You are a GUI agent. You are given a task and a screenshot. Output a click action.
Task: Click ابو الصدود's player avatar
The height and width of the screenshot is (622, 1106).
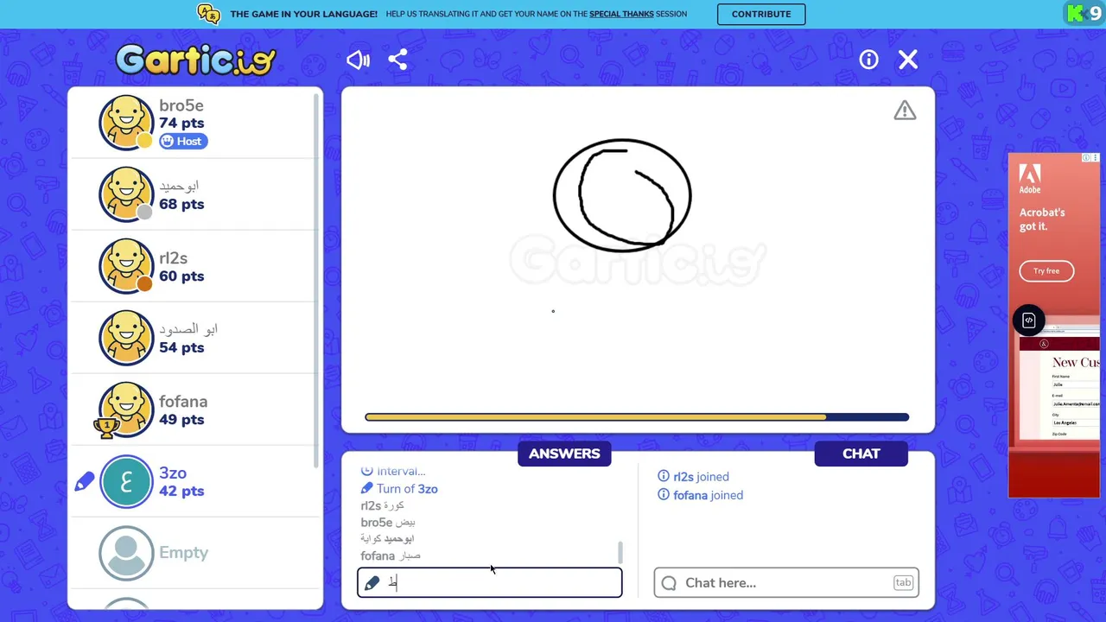(x=126, y=338)
